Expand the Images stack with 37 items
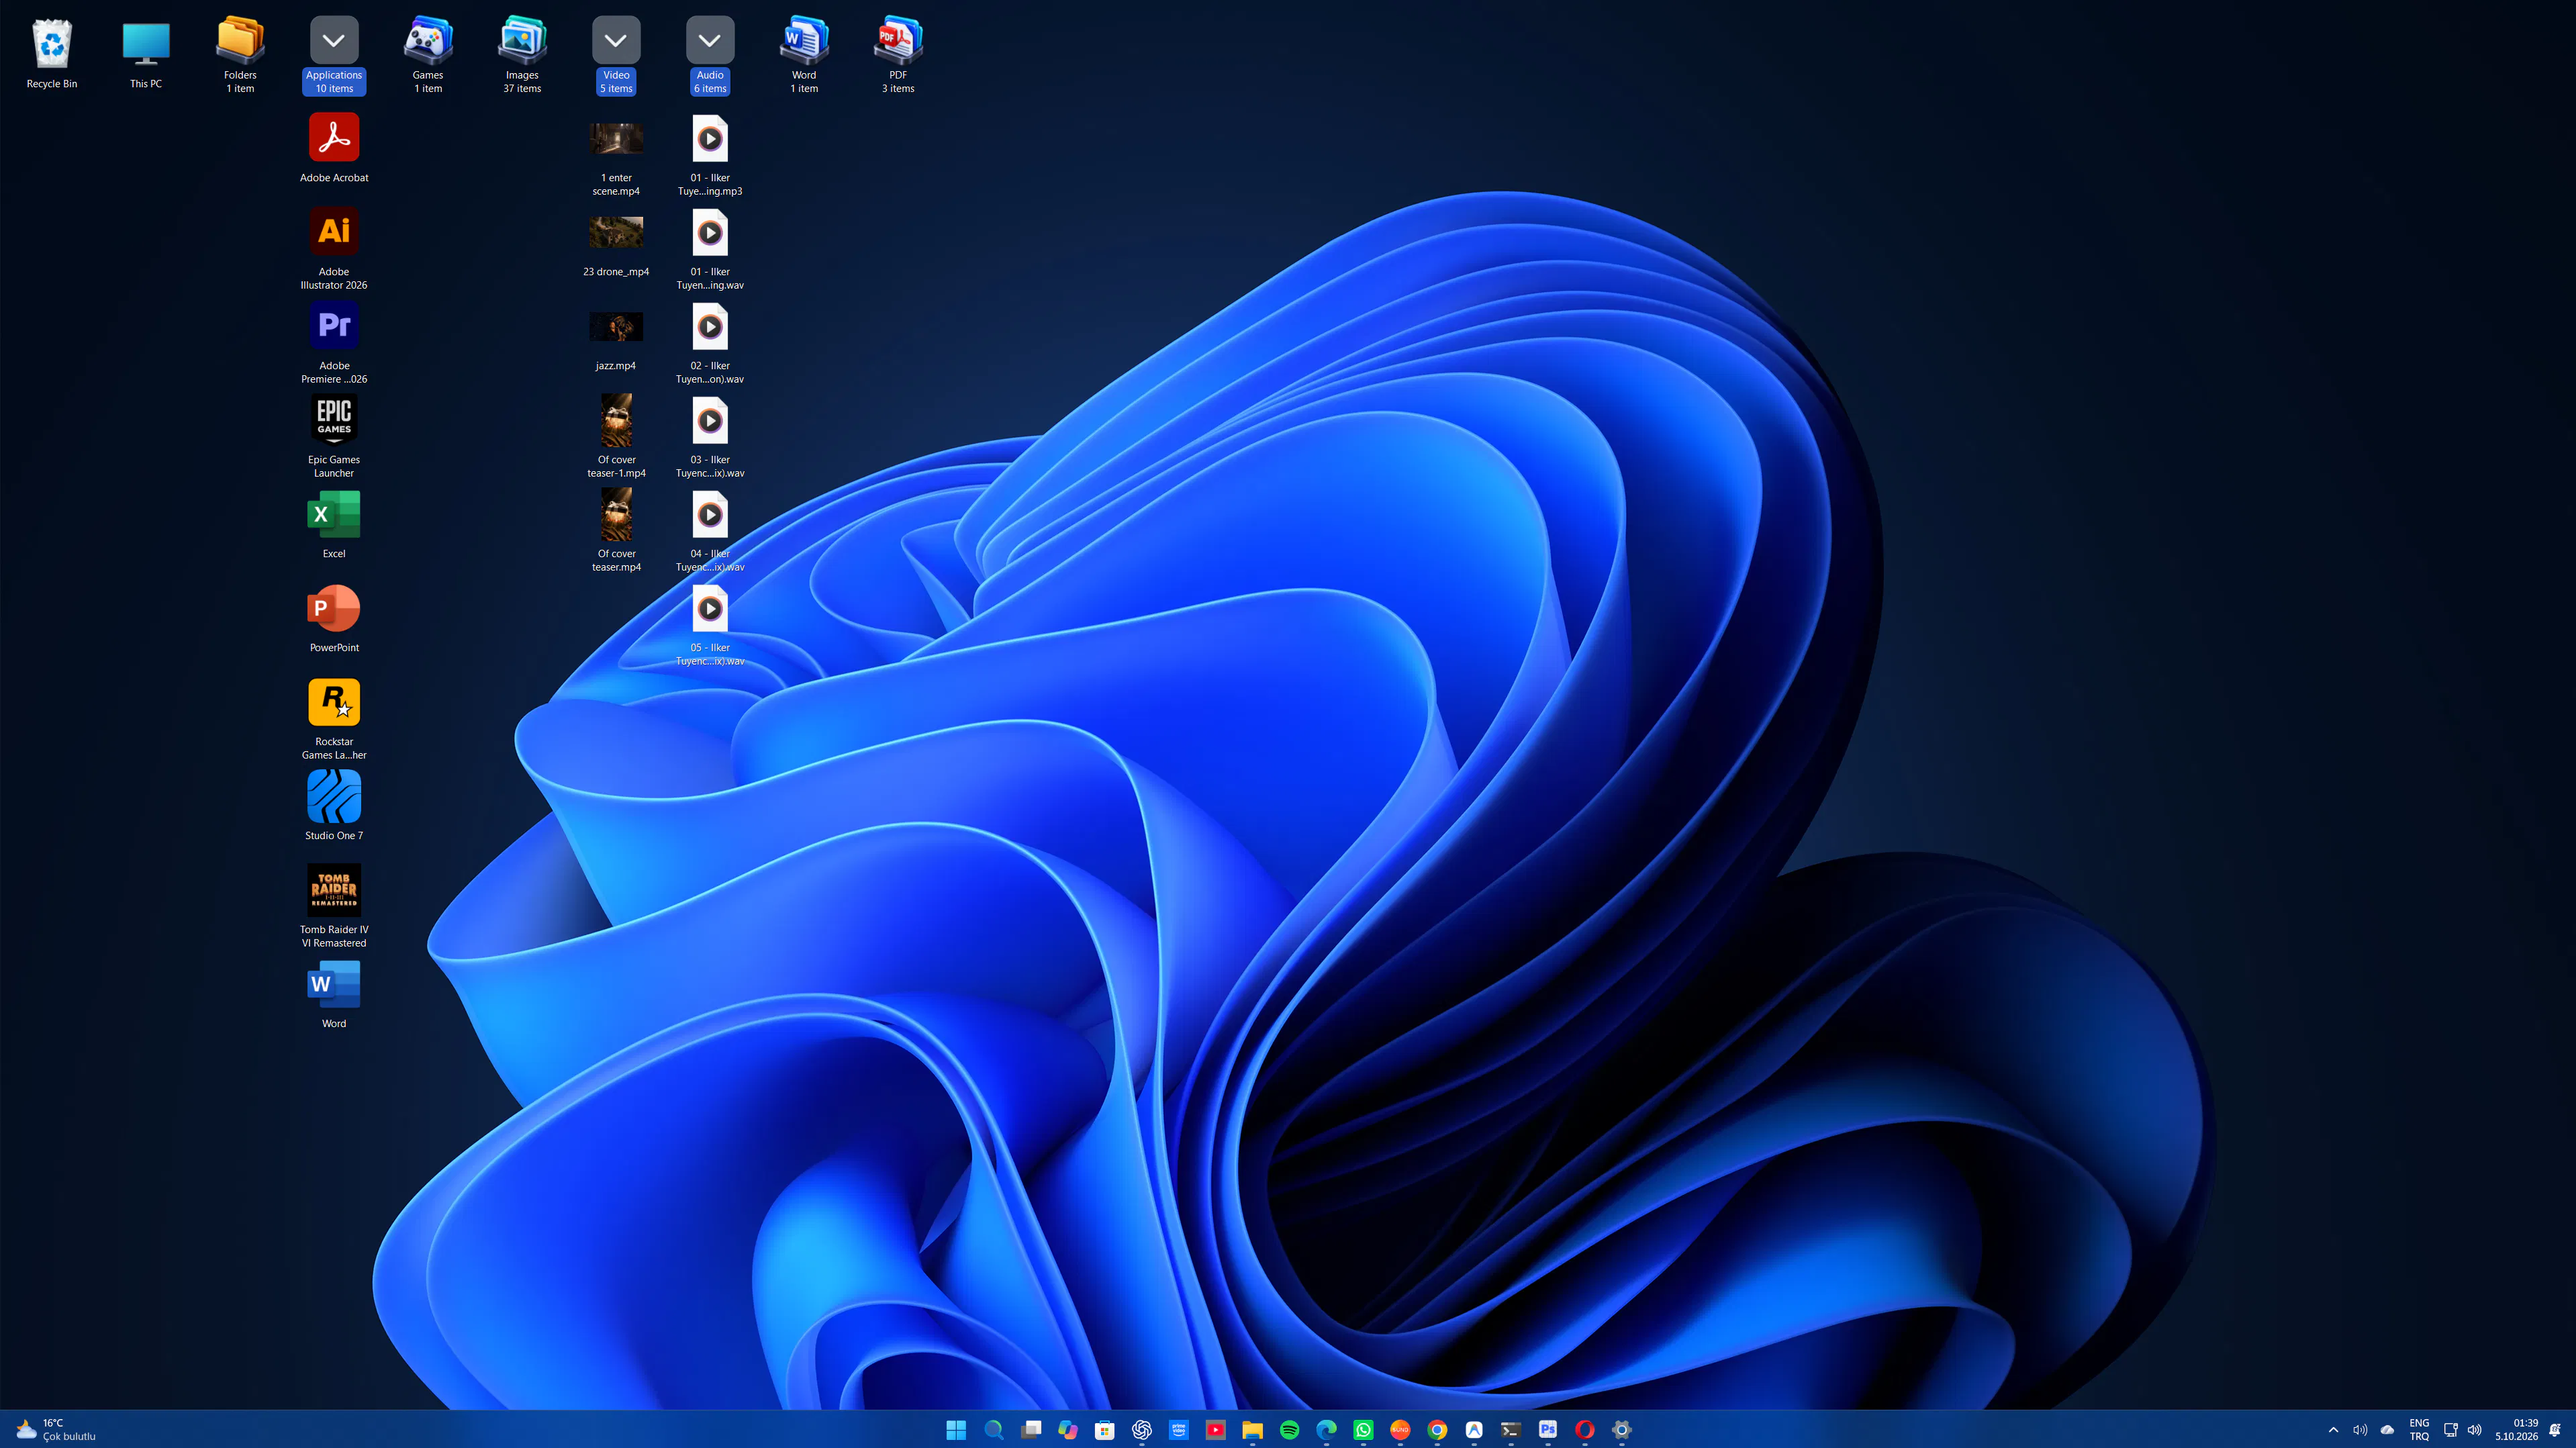This screenshot has height=1448, width=2576. click(x=522, y=55)
